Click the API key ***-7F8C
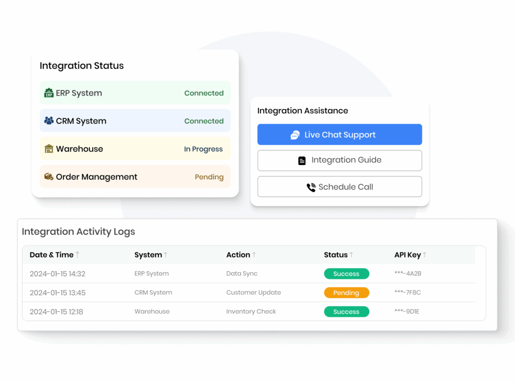Image resolution: width=515 pixels, height=381 pixels. [x=407, y=293]
